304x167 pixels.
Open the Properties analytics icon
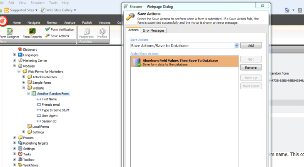point(86,31)
